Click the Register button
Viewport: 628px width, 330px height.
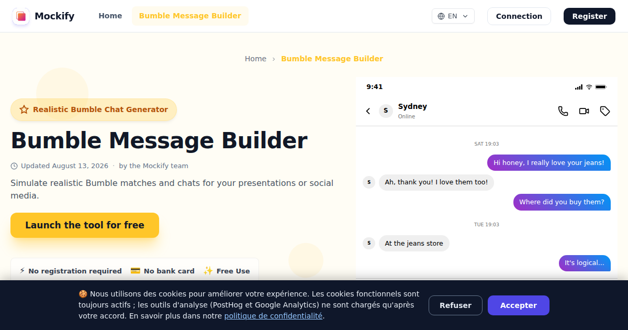[x=589, y=16]
